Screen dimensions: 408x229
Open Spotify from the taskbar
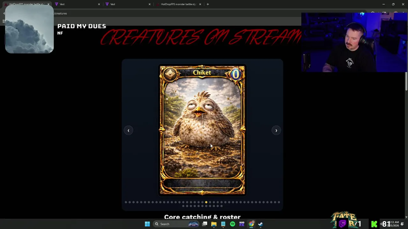[x=232, y=224]
